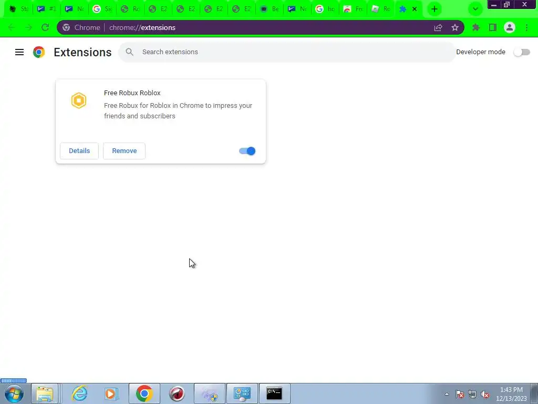Screen dimensions: 538x404
Task: Click the 'Developer mode' label
Action: [x=480, y=52]
